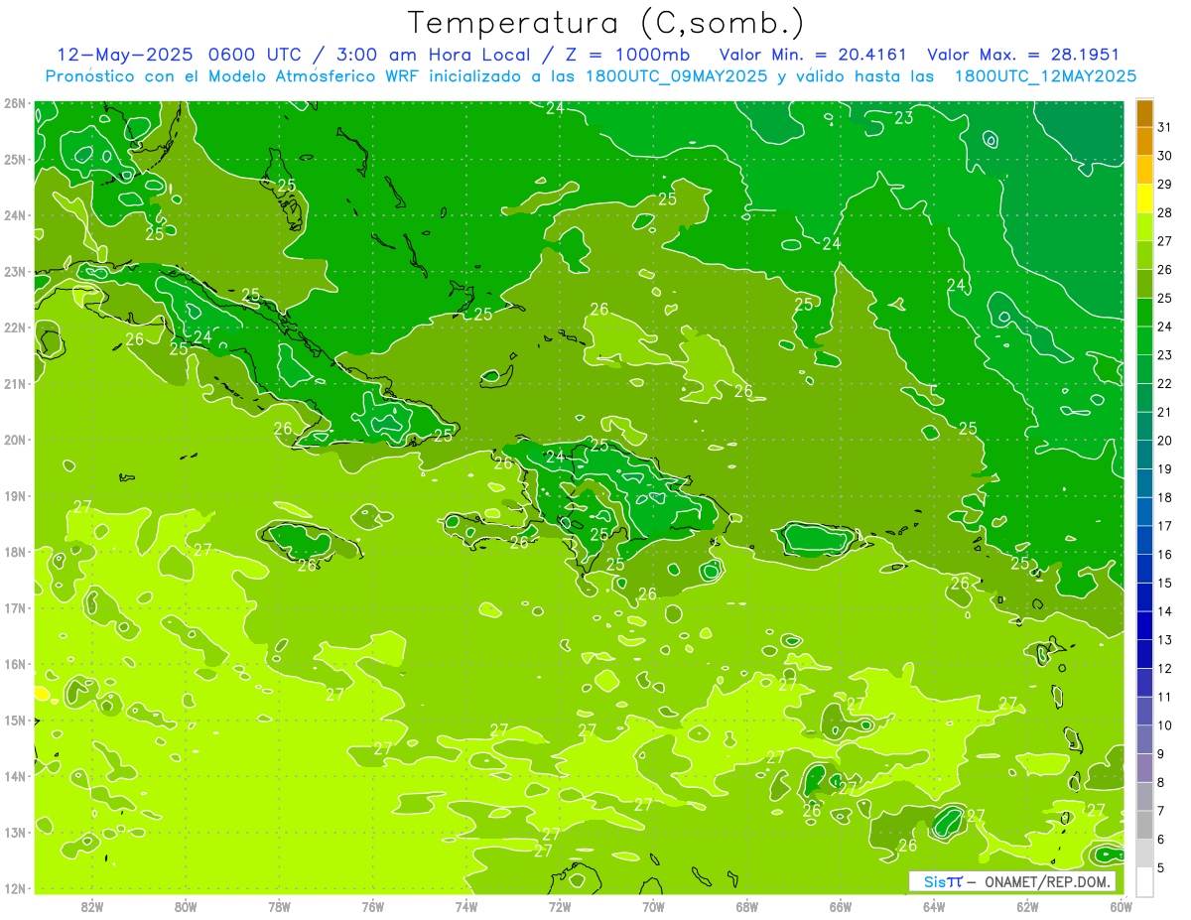Click the 'Valor Min. = 20.4161' value

[813, 55]
